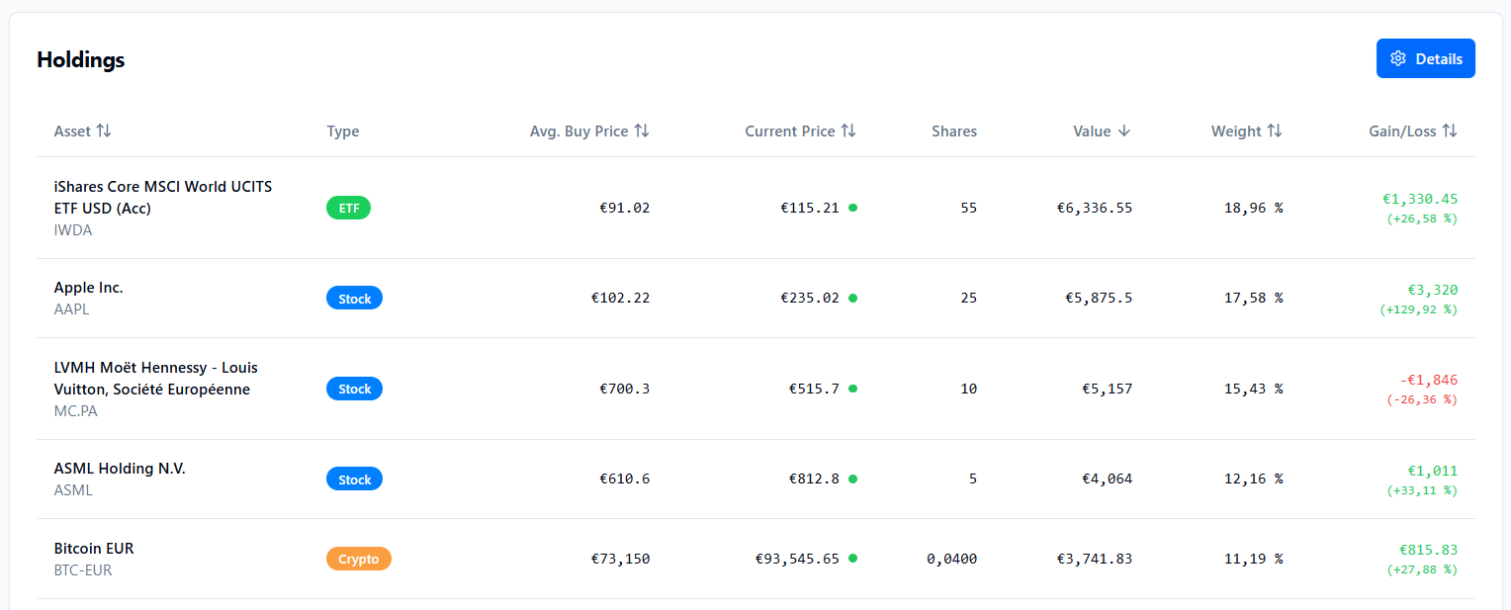
Task: Click the orange Crypto badge
Action: [358, 559]
